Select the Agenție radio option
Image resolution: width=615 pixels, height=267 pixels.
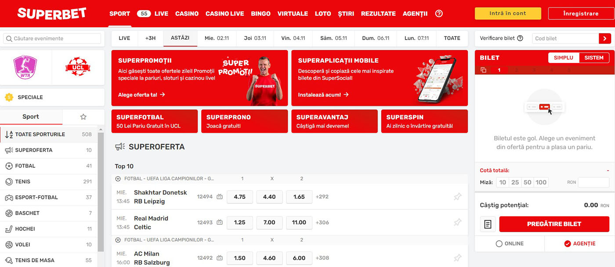click(x=579, y=244)
